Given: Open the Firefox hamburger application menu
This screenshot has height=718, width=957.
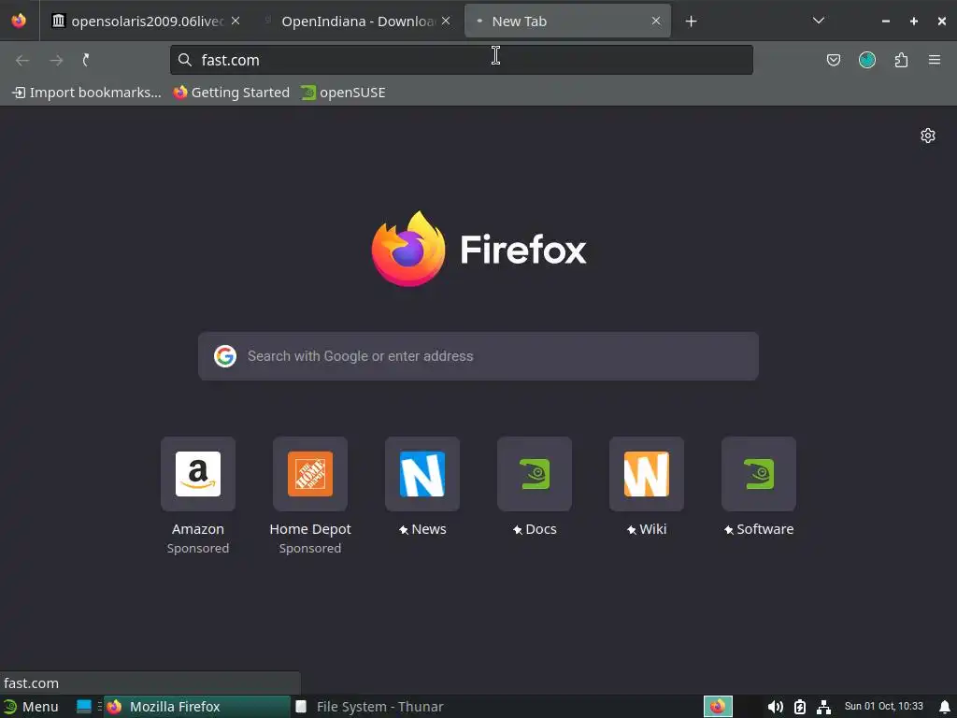Looking at the screenshot, I should point(934,60).
